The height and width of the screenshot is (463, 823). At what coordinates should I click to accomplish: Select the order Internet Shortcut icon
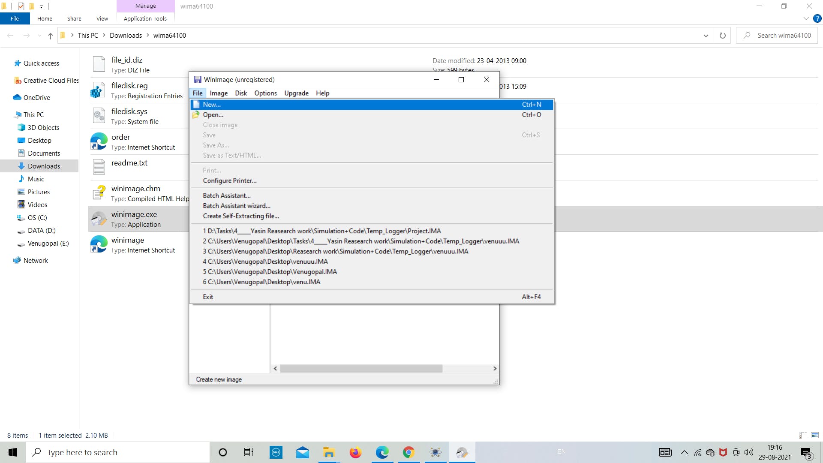pos(99,141)
